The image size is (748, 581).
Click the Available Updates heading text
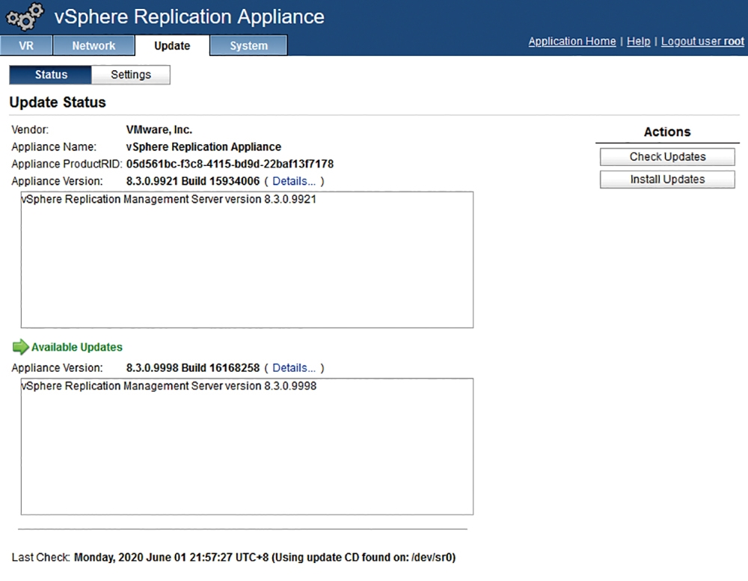77,347
